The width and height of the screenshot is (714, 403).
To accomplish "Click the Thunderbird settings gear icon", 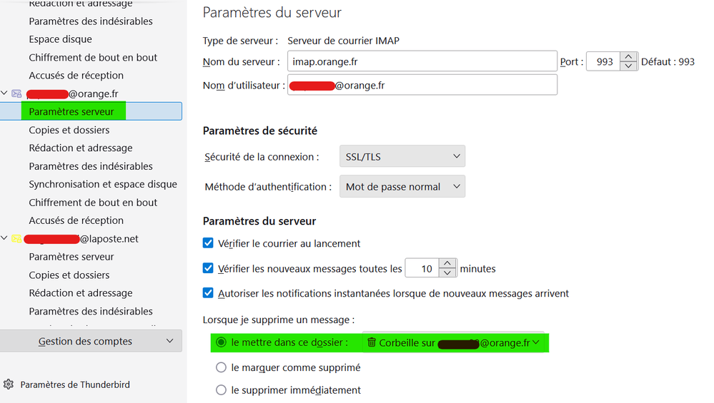I will (9, 384).
